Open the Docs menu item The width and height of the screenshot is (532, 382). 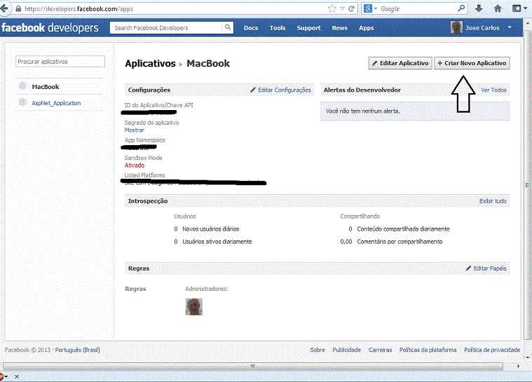(x=251, y=28)
